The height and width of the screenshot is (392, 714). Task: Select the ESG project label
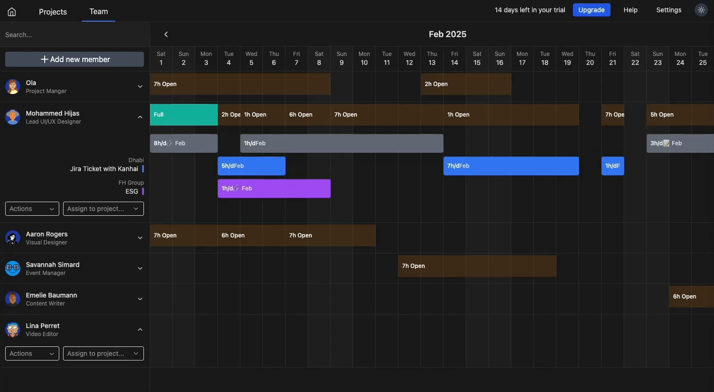click(132, 191)
